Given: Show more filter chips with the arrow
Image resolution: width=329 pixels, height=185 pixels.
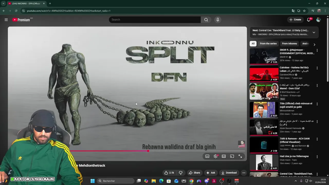Looking at the screenshot, I should click(x=314, y=44).
